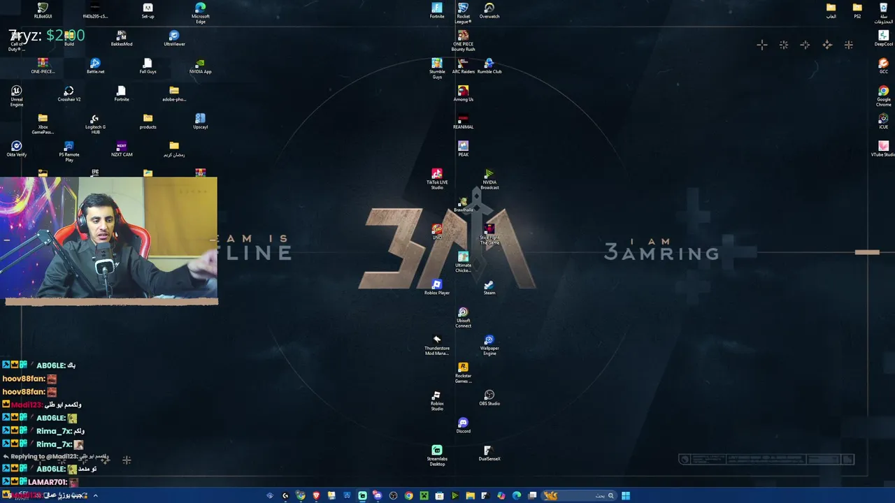Open Streamlabs Desktop shortcut
895x503 pixels.
[437, 455]
